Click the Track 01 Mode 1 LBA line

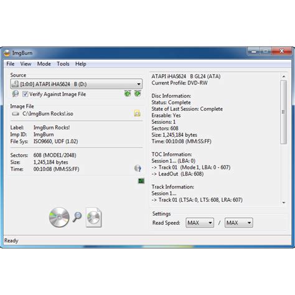tap(191, 167)
